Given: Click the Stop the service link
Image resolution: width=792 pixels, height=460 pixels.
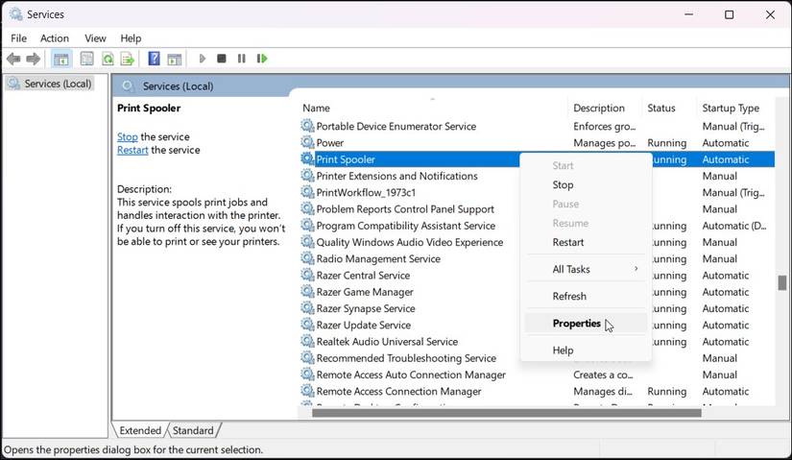Looking at the screenshot, I should coord(128,137).
